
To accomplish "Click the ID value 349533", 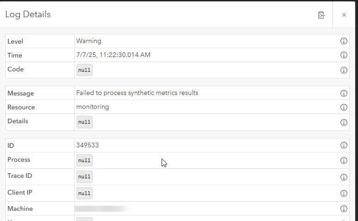I will [88, 145].
